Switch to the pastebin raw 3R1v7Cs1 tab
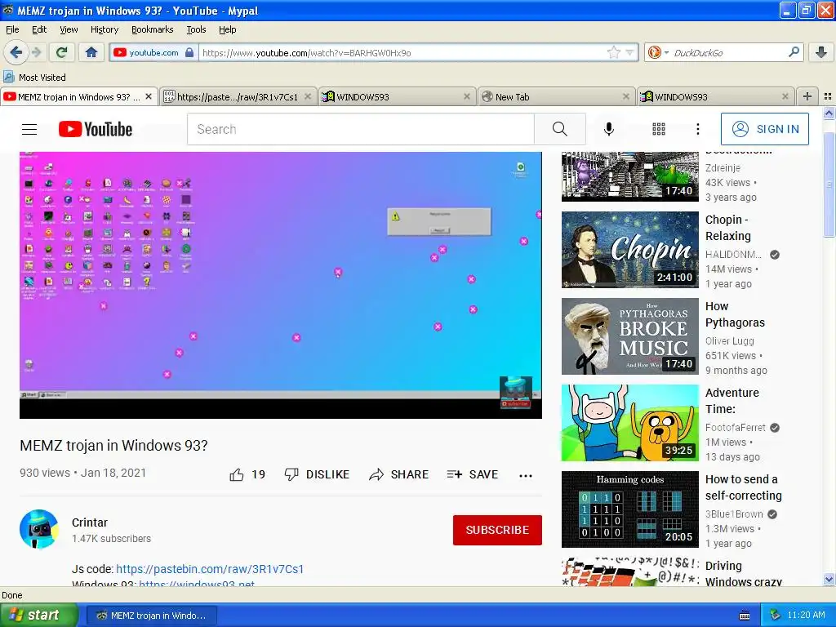The height and width of the screenshot is (627, 836). pos(238,96)
